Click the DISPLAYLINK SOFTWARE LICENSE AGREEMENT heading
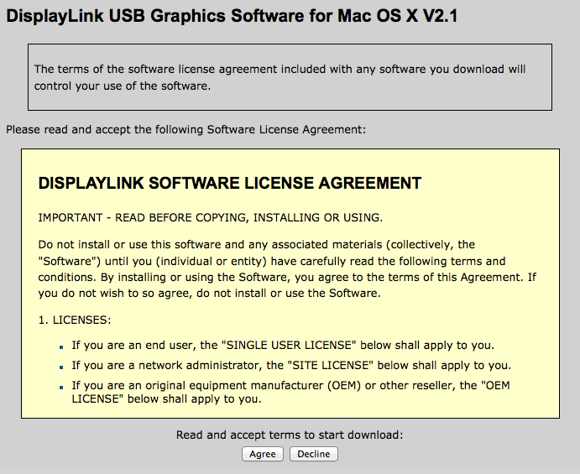The height and width of the screenshot is (474, 580). (x=230, y=183)
